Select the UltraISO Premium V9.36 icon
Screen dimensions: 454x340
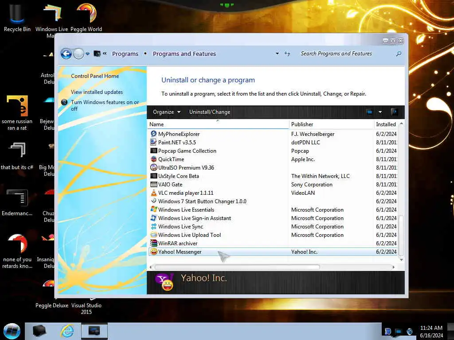click(154, 167)
